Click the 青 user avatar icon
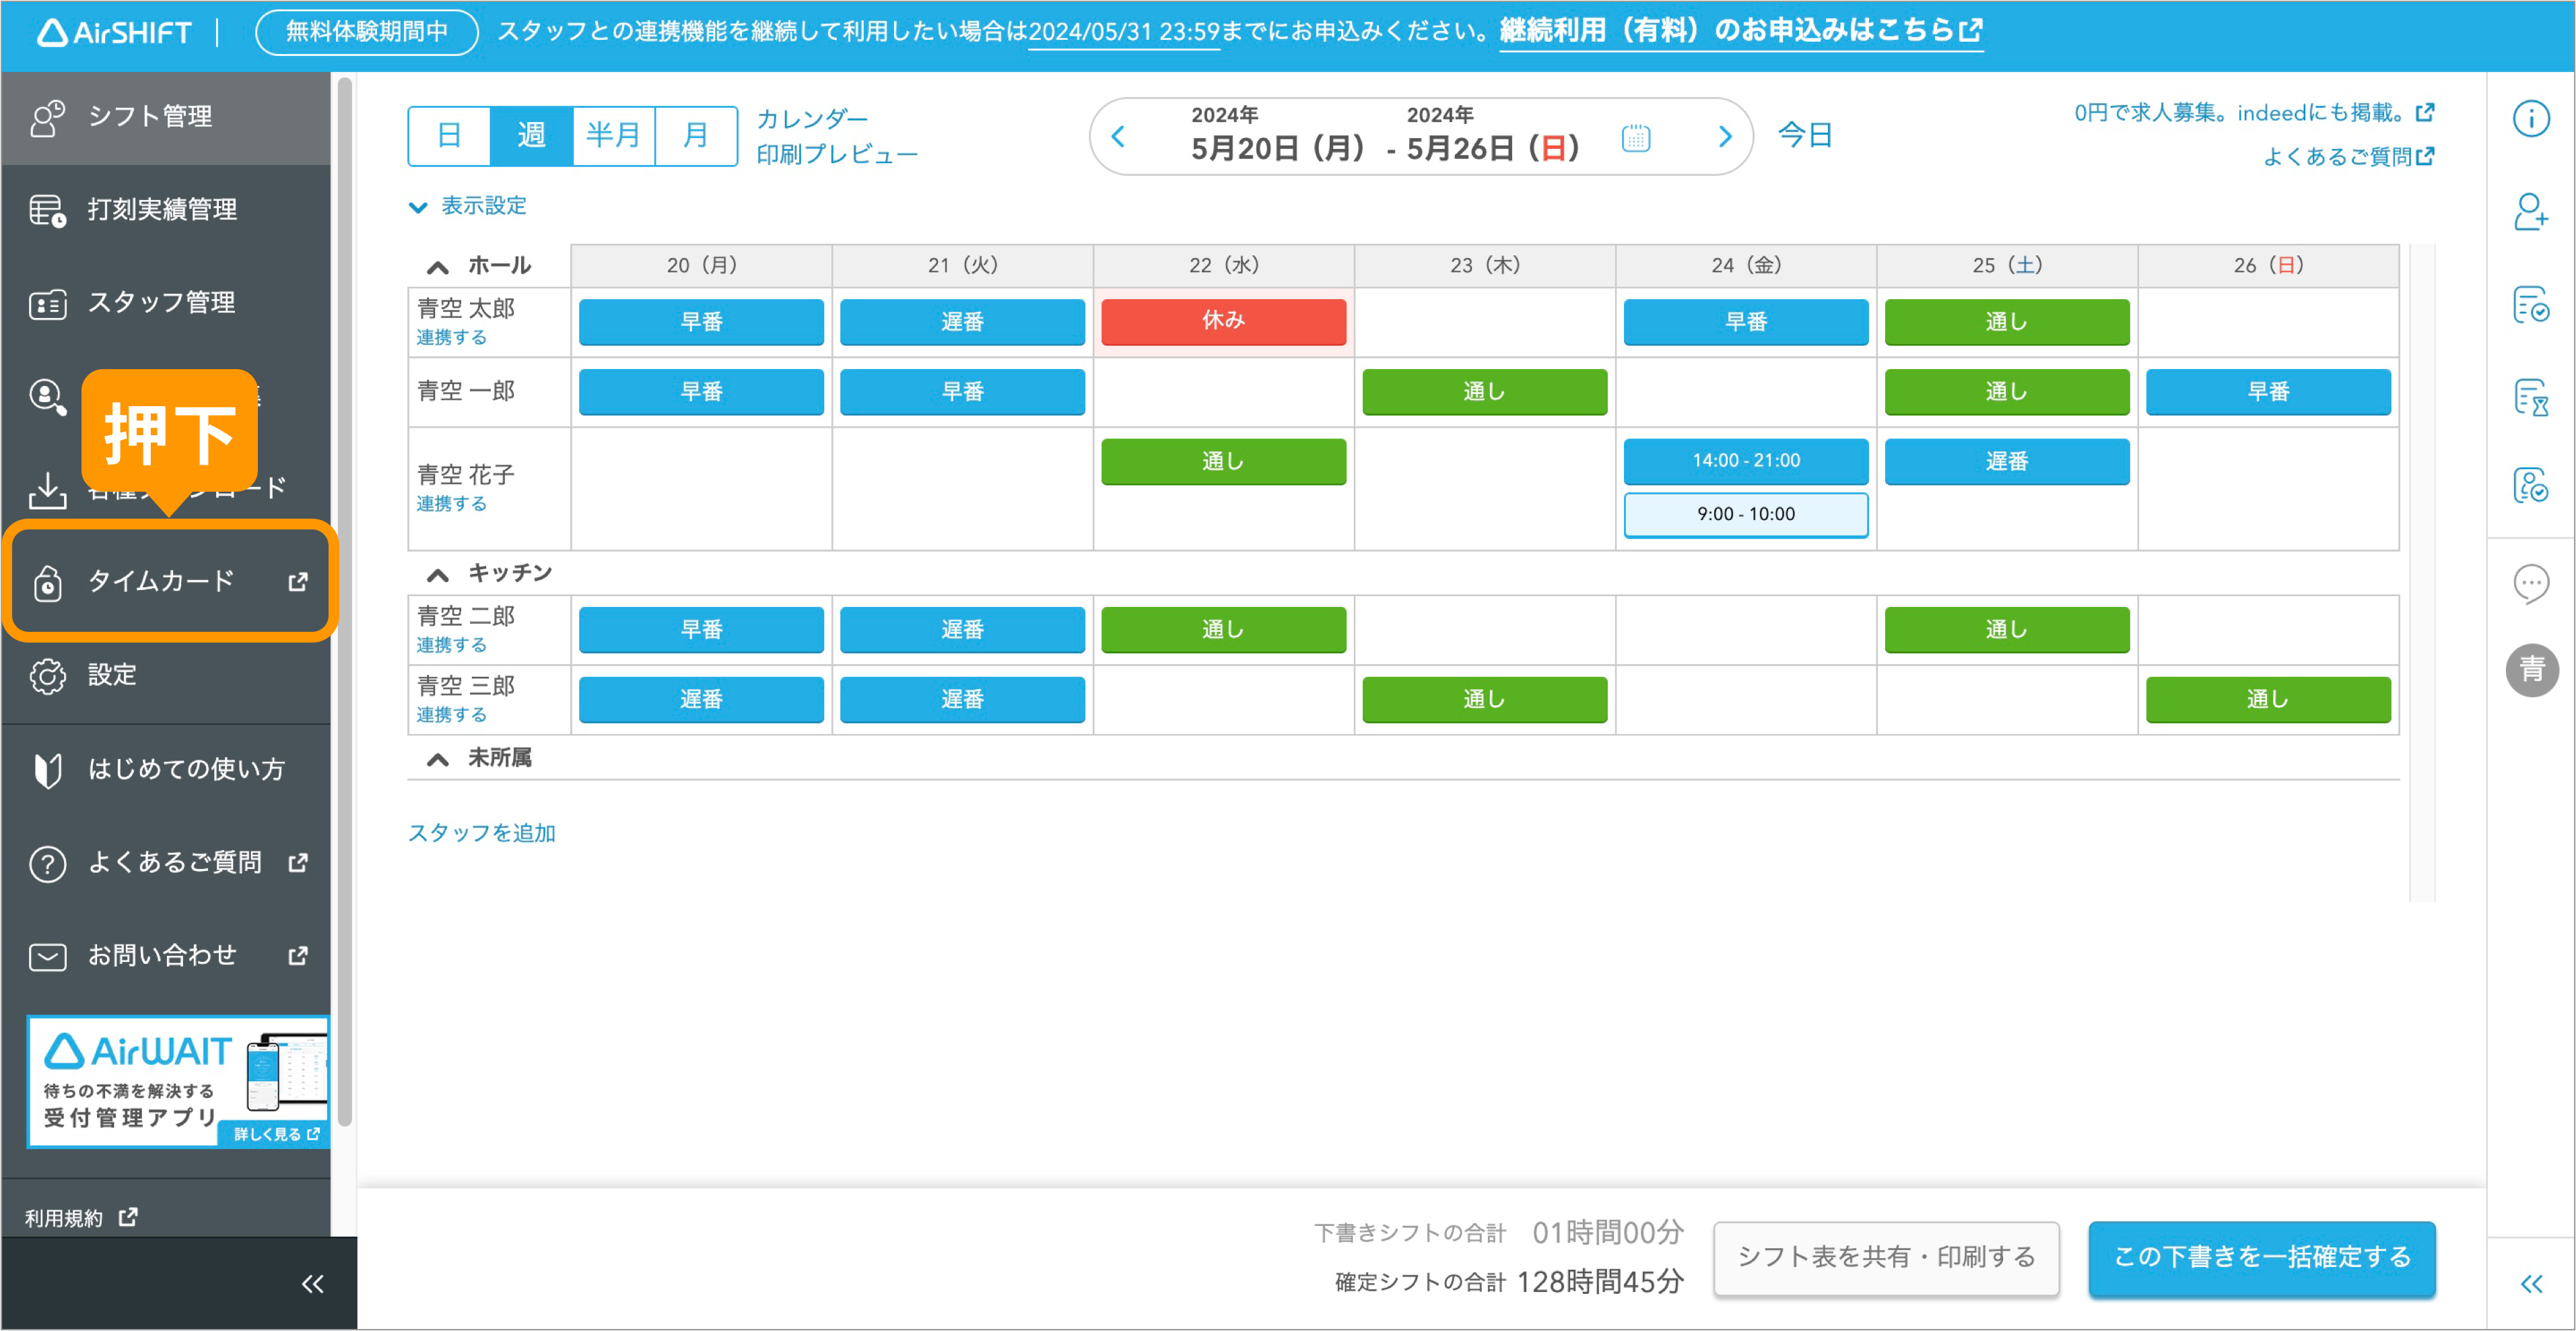 (2531, 670)
